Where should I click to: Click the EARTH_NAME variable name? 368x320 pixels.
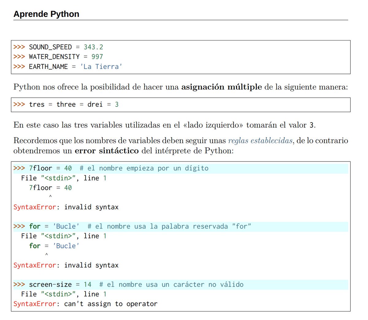[48, 67]
